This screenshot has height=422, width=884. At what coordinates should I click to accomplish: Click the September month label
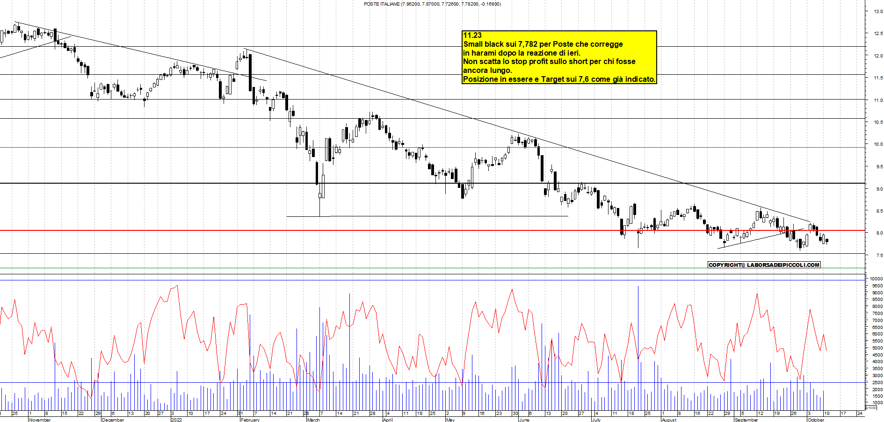(746, 420)
